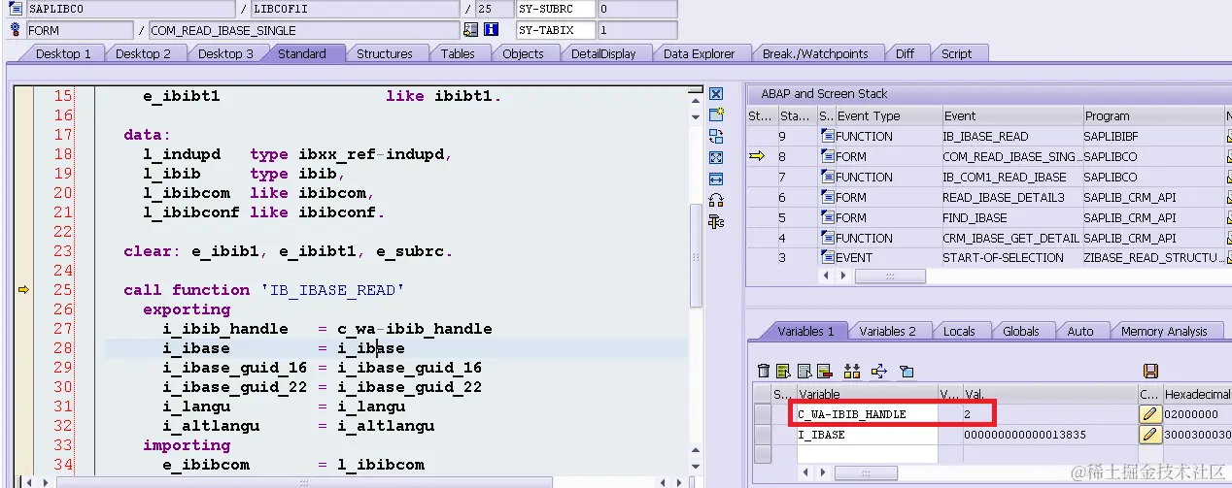
Task: Click the SY-TABIX value field
Action: click(x=637, y=30)
